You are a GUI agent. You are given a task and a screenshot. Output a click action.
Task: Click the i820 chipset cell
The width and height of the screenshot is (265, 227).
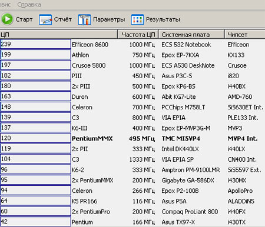[x=233, y=76]
